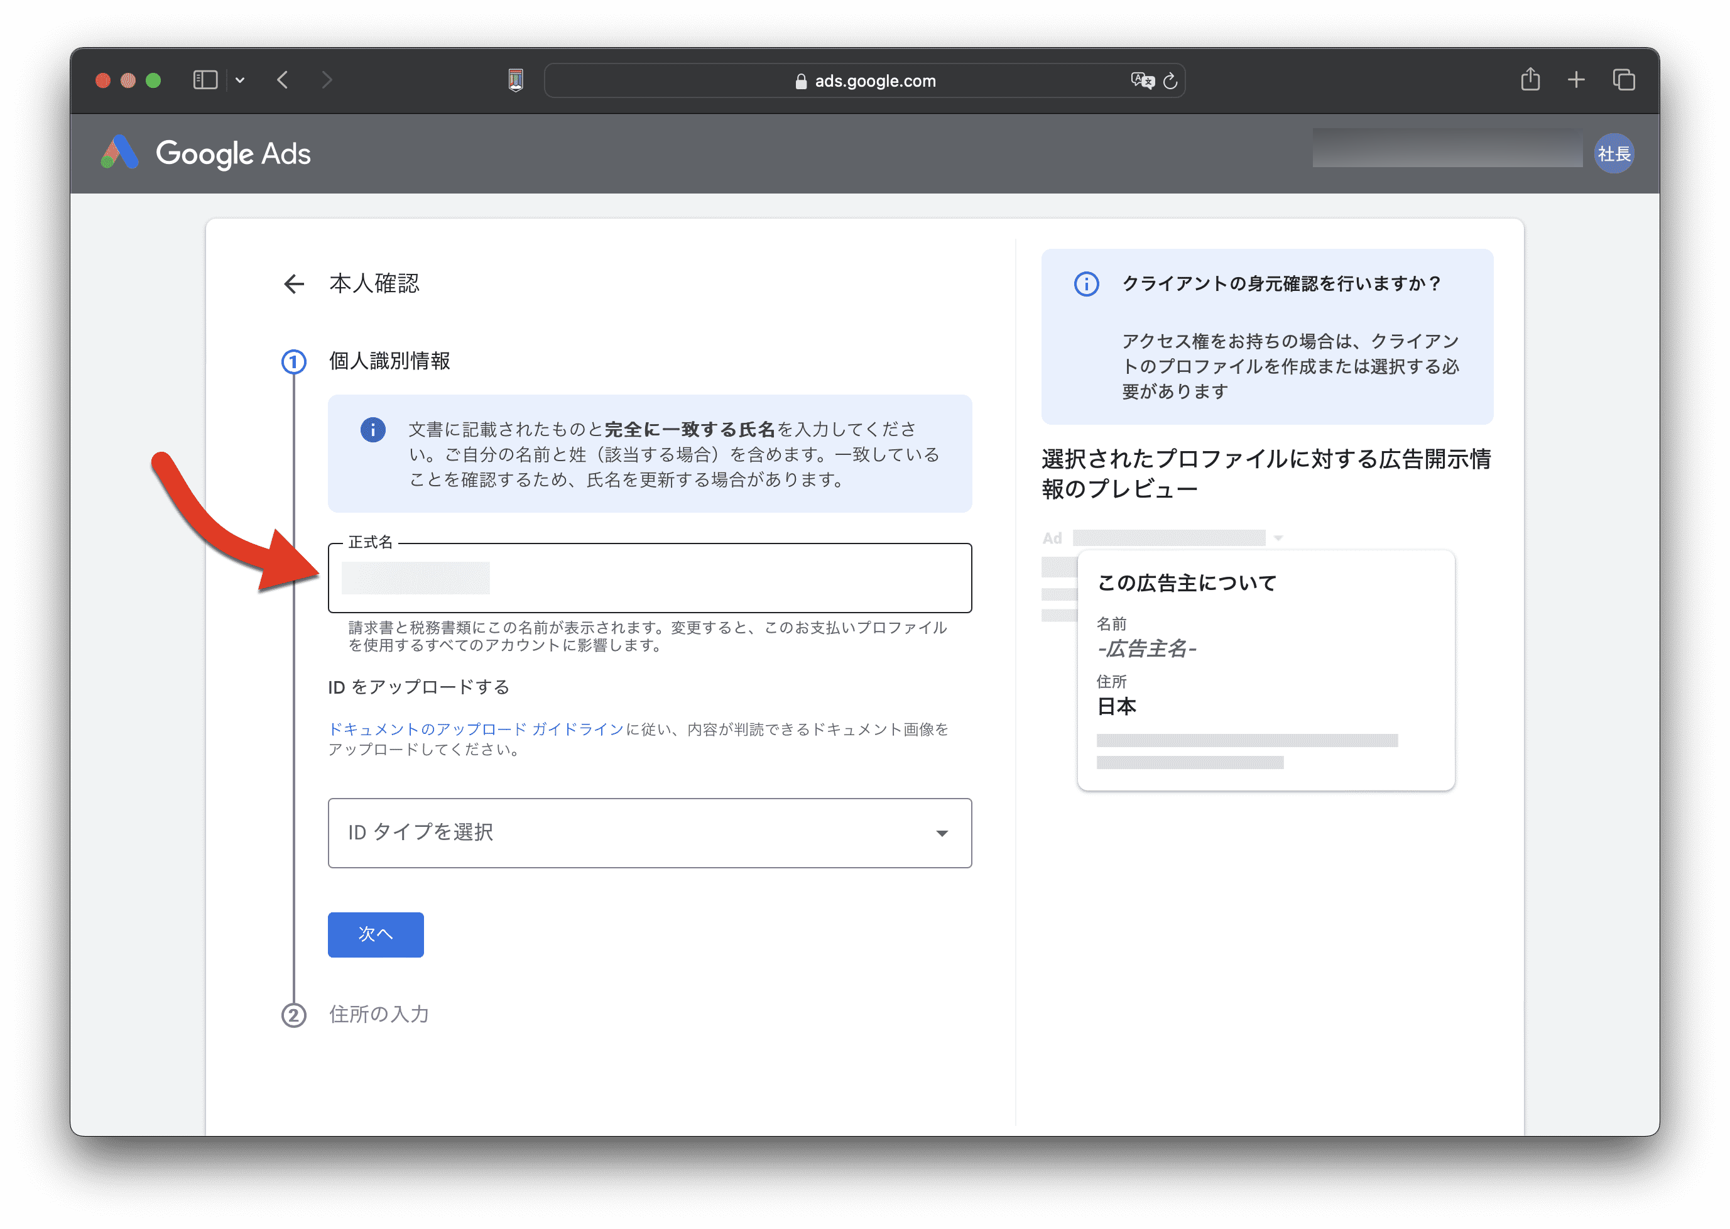Show the tab overview icon
This screenshot has width=1730, height=1229.
[1623, 80]
